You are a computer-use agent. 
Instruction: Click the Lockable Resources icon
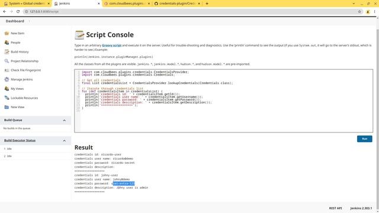(7, 98)
